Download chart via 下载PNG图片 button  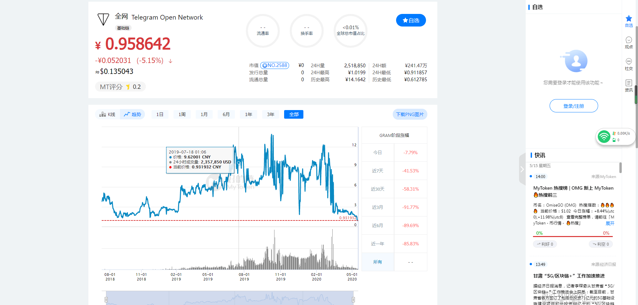point(410,114)
